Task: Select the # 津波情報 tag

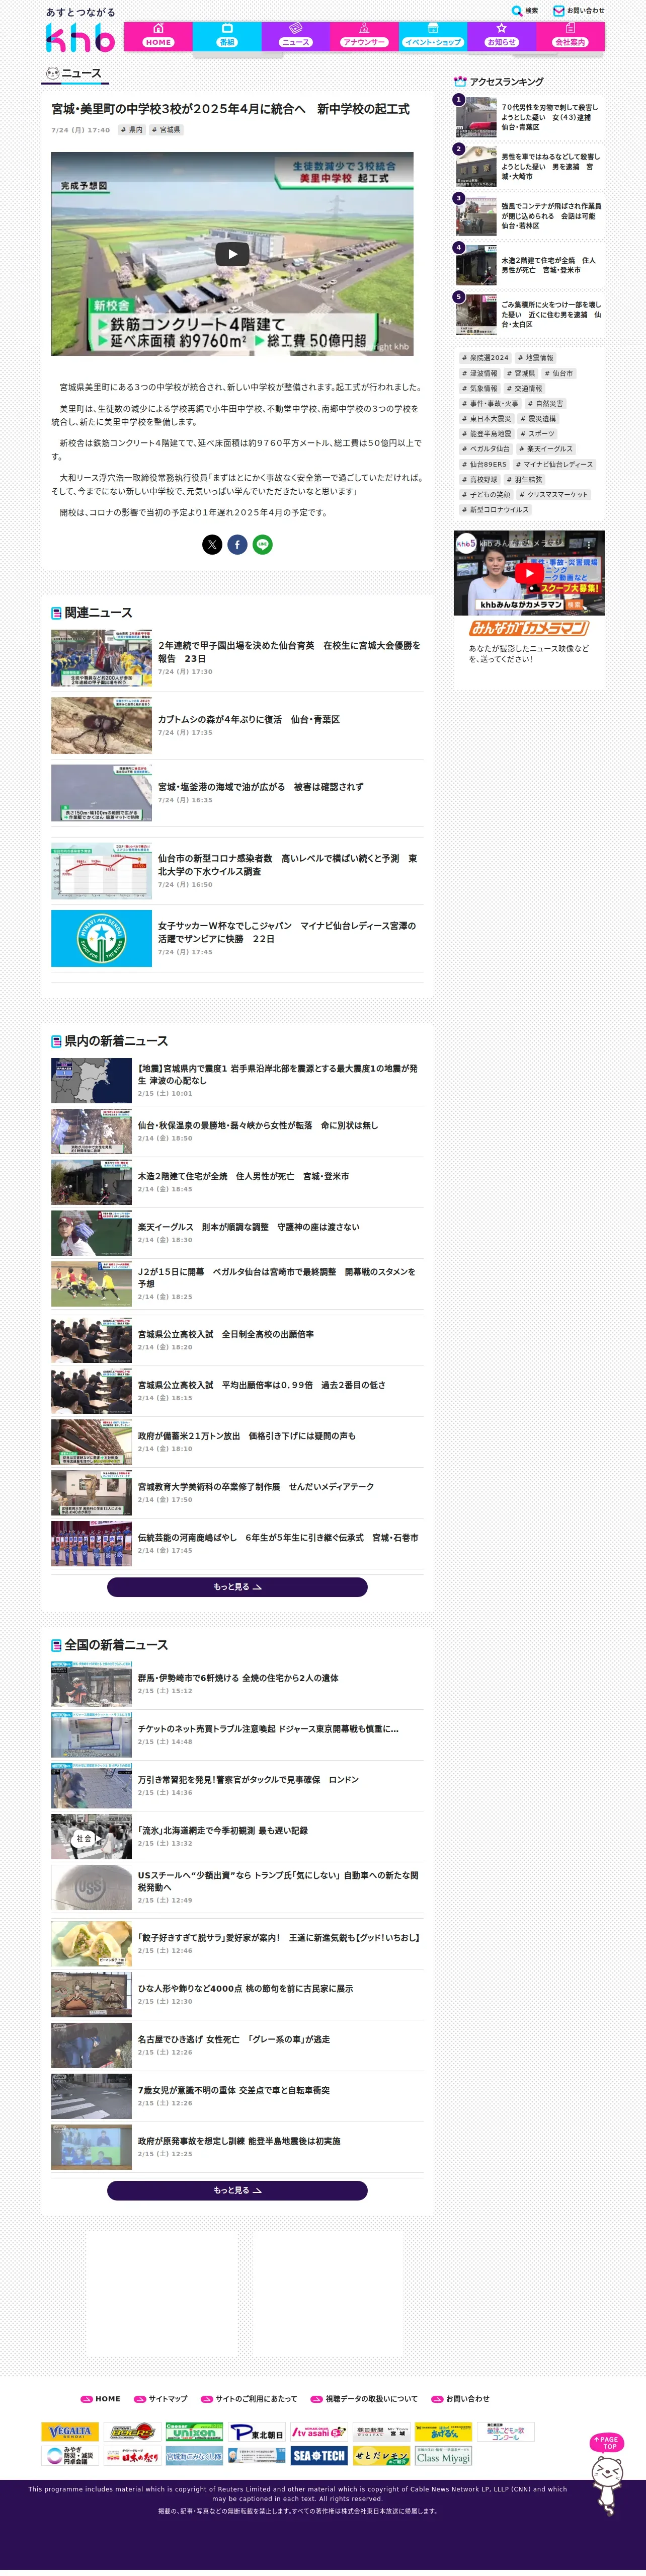Action: (x=479, y=373)
